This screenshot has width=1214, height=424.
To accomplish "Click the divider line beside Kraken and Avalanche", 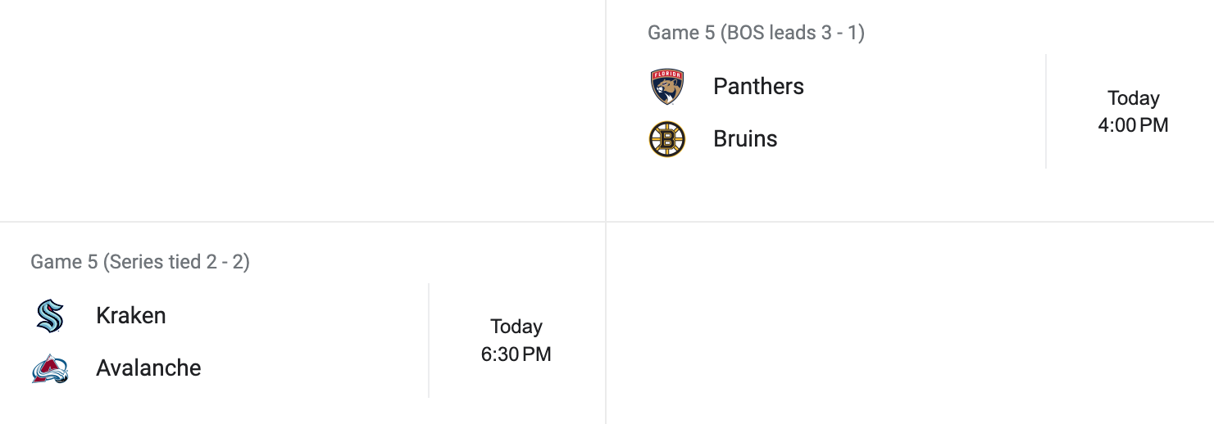I will [429, 341].
